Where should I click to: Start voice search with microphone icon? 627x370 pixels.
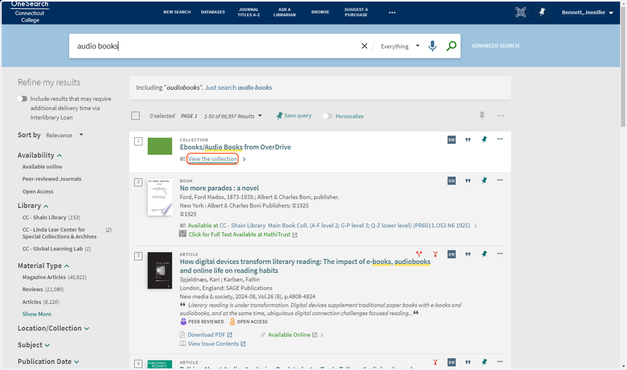pyautogui.click(x=432, y=46)
